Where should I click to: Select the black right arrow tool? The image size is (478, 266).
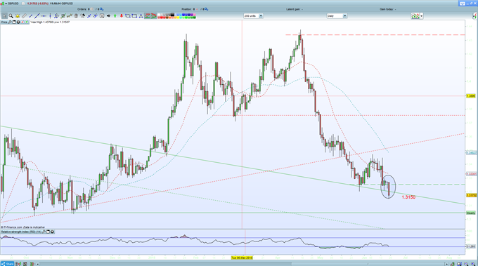[108, 16]
